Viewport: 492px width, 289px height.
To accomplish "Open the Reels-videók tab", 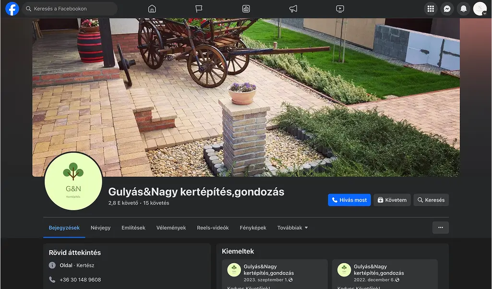I will coord(213,228).
